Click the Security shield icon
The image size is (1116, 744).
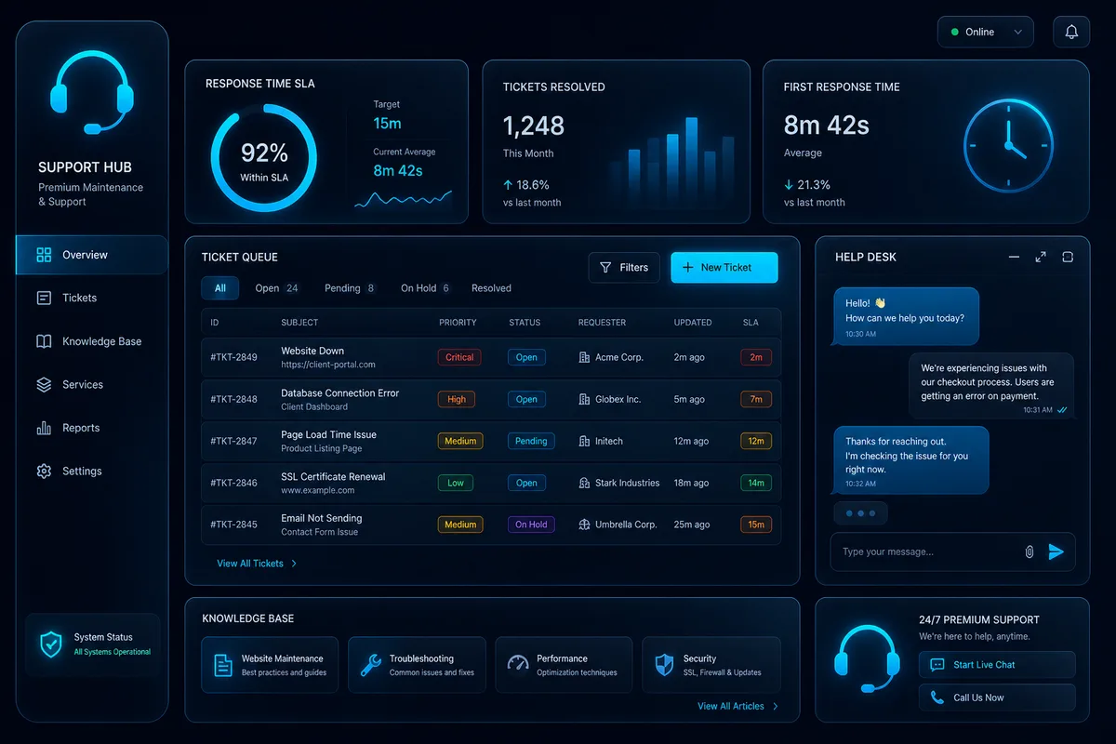click(664, 665)
